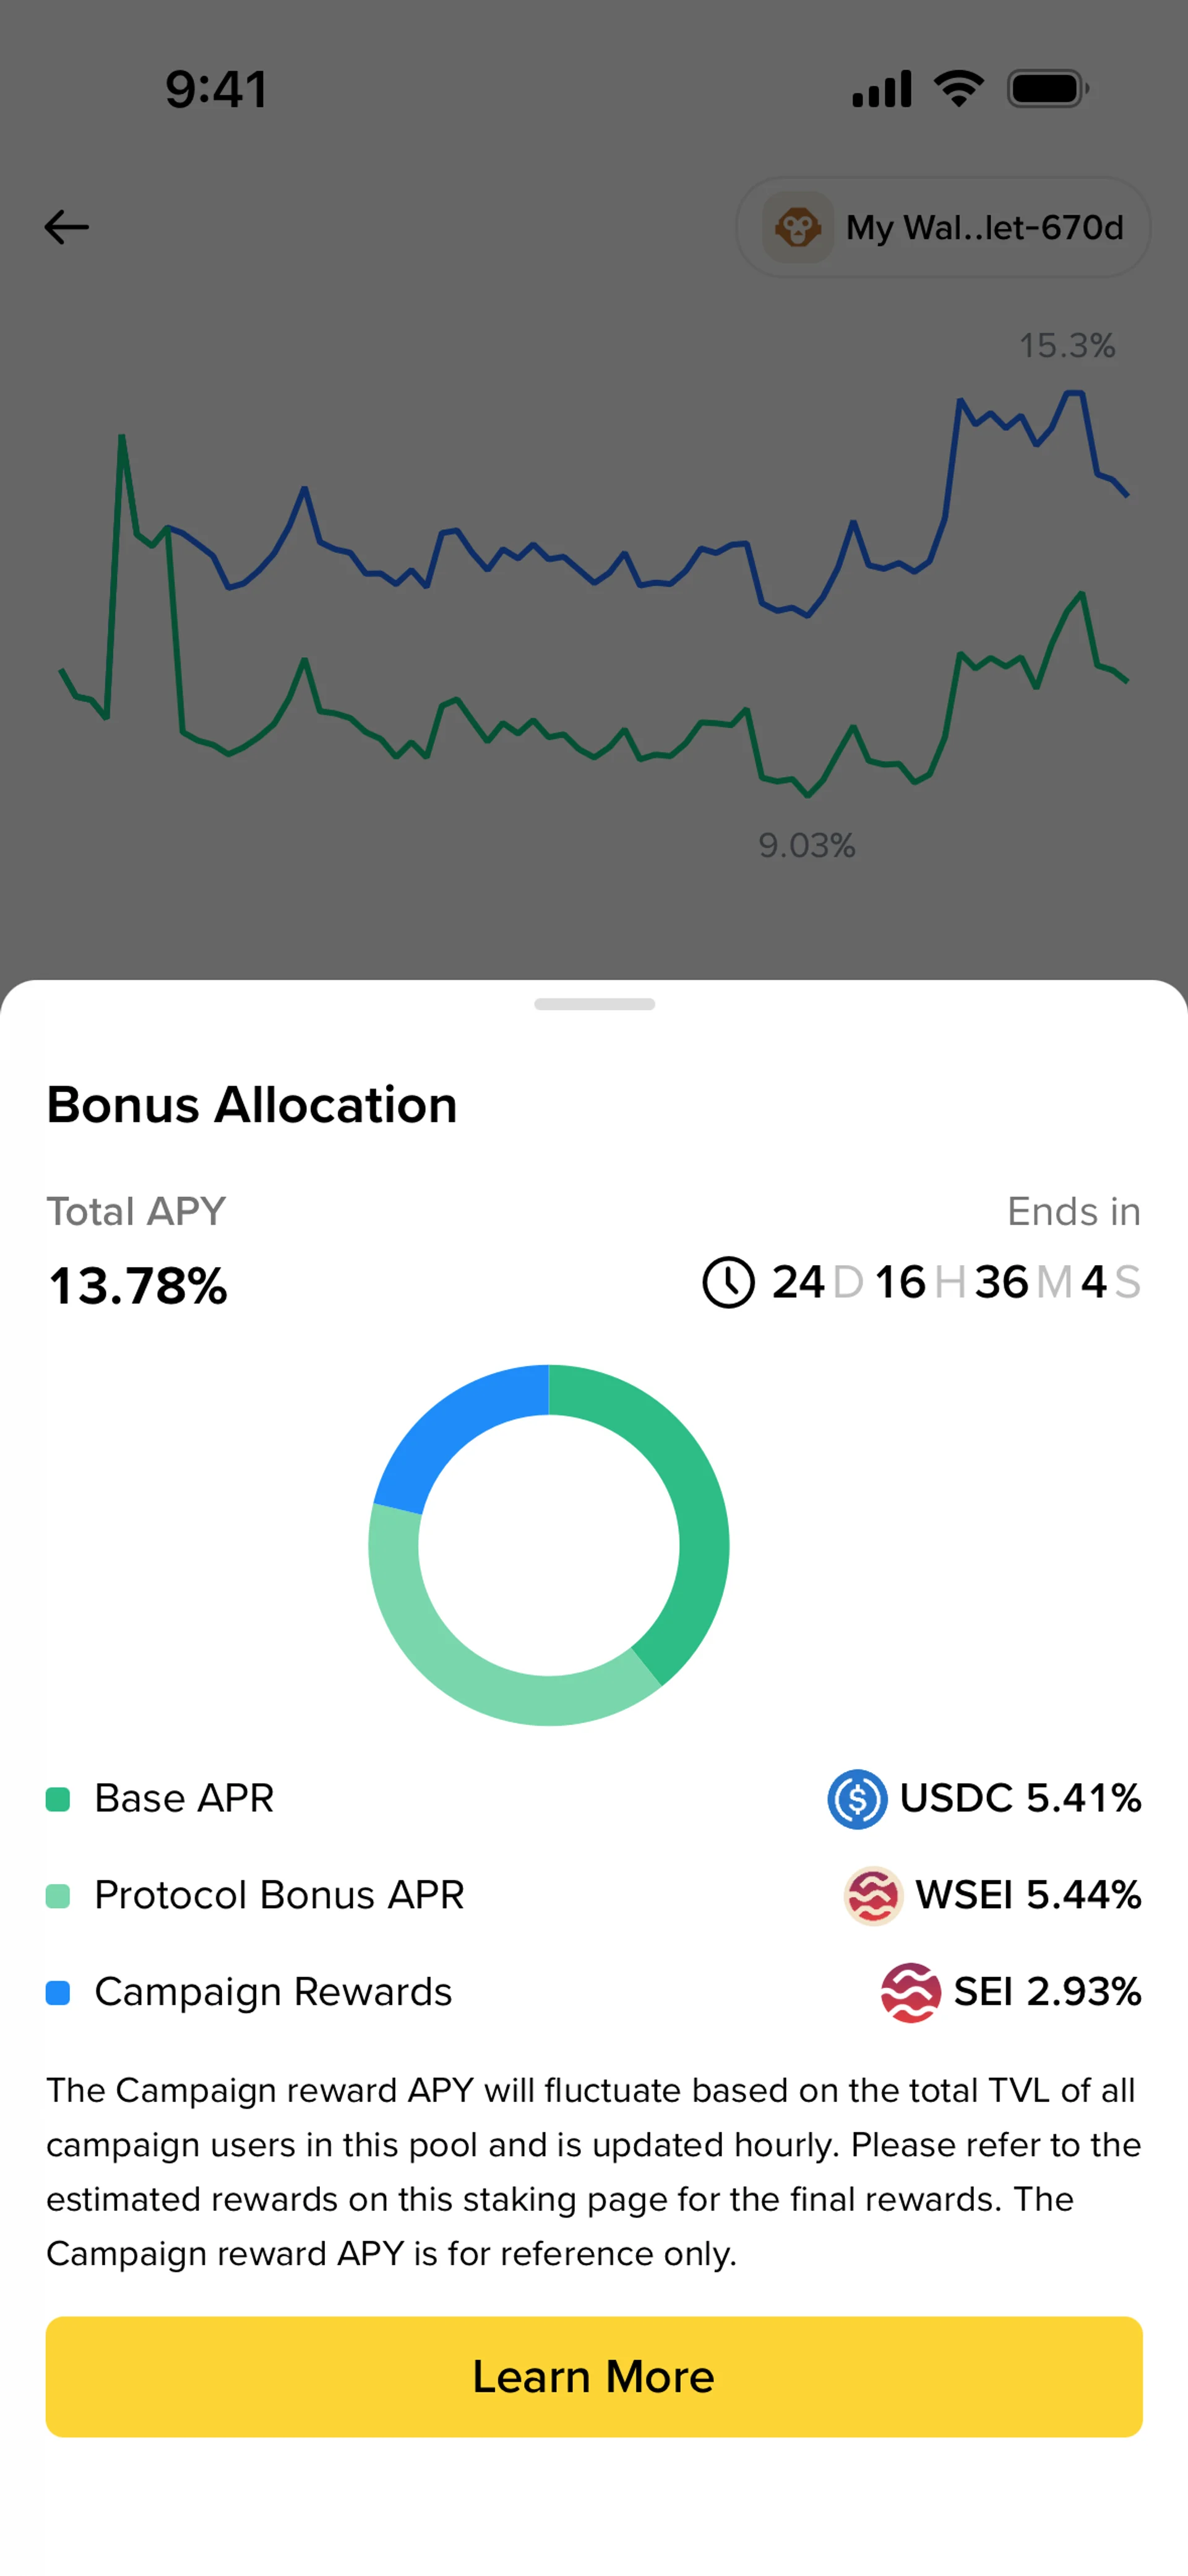
Task: Tap the WSEI token icon
Action: coord(873,1895)
